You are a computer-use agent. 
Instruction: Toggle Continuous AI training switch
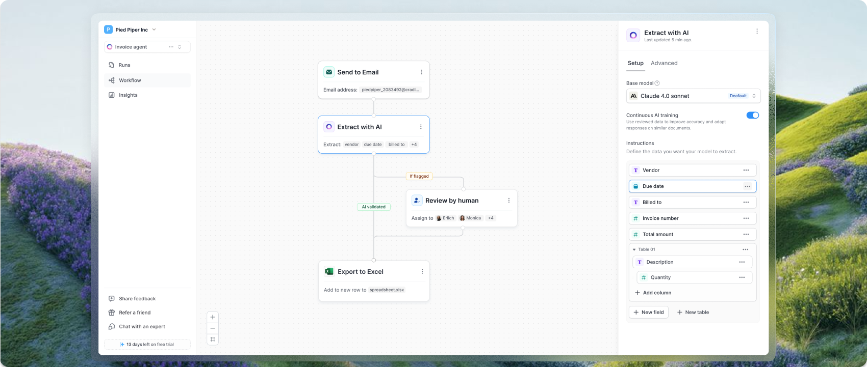tap(753, 115)
